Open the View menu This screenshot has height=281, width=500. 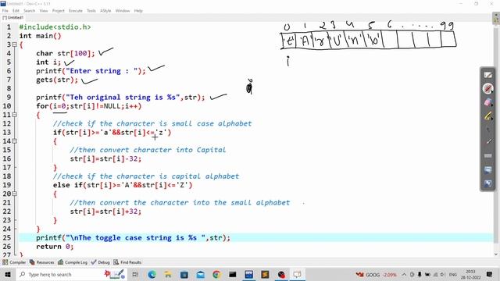pyautogui.click(x=44, y=11)
